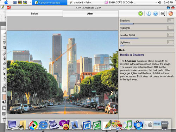The image size is (176, 132).
Task: Launch Microsoft Word from the dock
Action: [87, 125]
